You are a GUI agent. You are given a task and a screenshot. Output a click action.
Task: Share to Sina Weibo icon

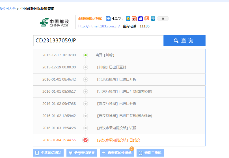point(134,19)
